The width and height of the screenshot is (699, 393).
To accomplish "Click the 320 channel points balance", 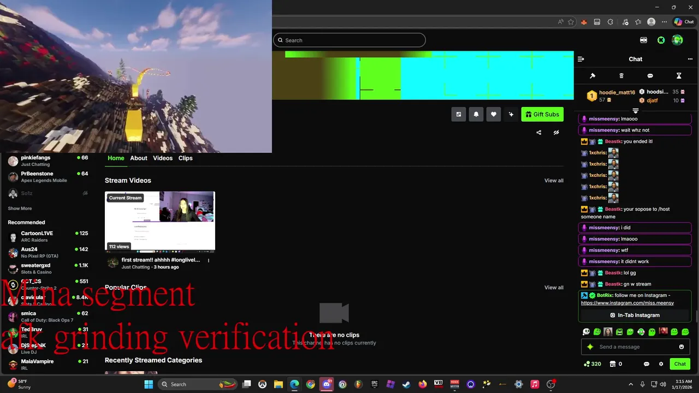I will point(593,364).
